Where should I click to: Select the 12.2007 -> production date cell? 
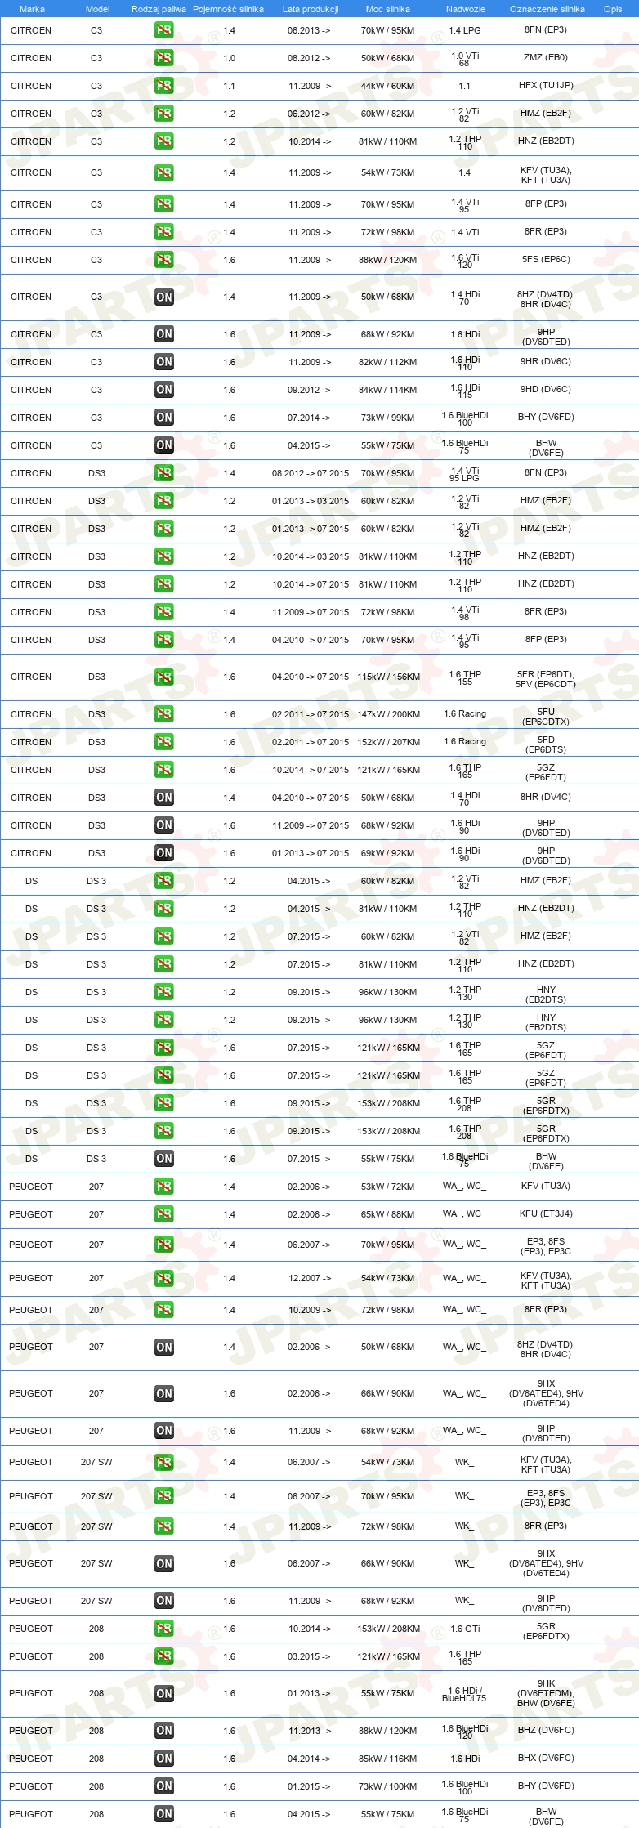[310, 1279]
